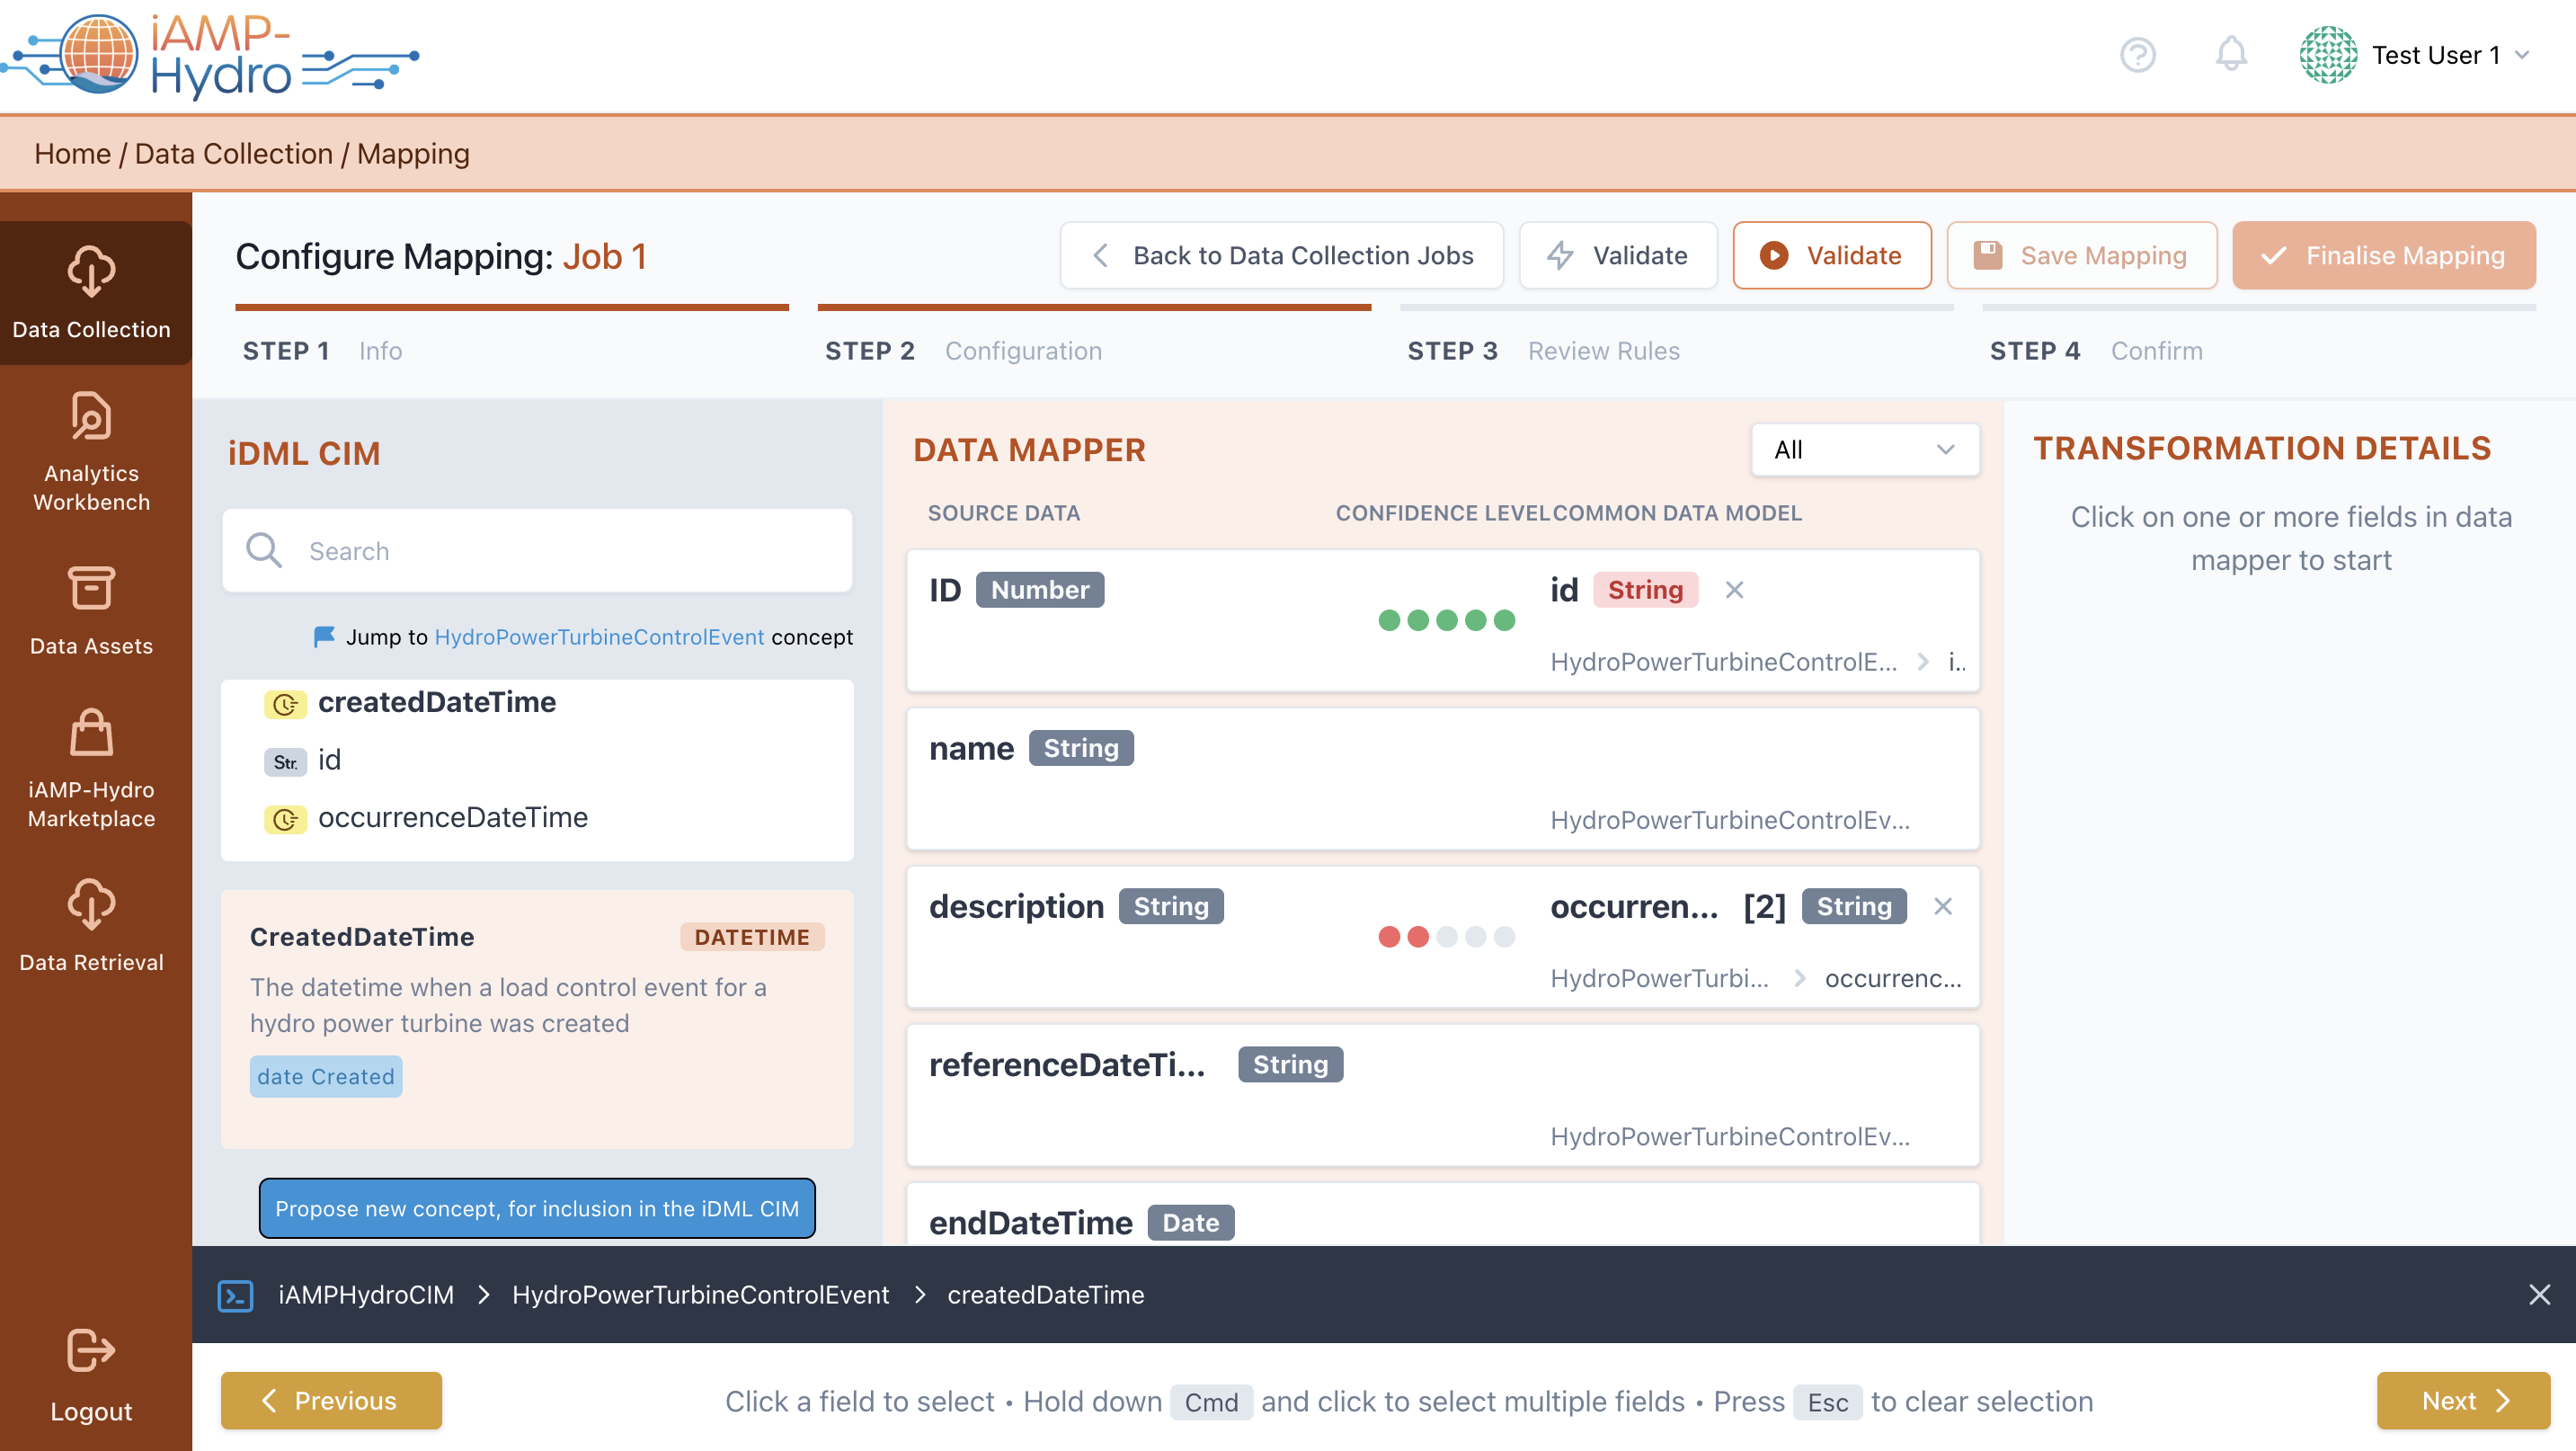Open Analytics Workbench section
The width and height of the screenshot is (2576, 1451).
(91, 452)
